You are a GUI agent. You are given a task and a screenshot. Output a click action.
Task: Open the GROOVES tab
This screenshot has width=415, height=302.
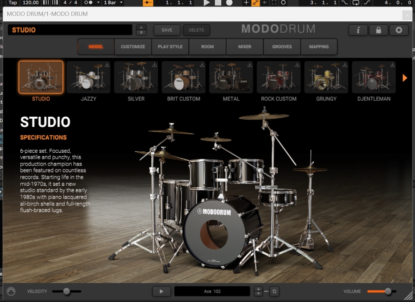pos(282,47)
